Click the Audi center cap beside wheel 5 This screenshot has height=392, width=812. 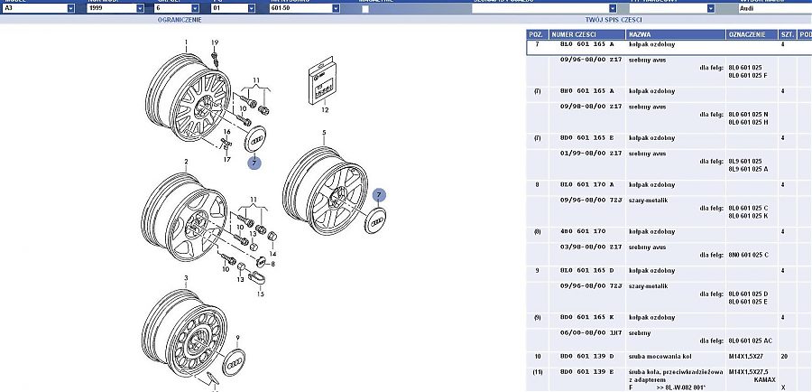375,220
